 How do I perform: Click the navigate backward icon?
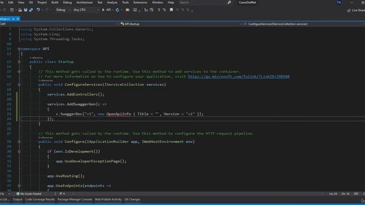5,10
